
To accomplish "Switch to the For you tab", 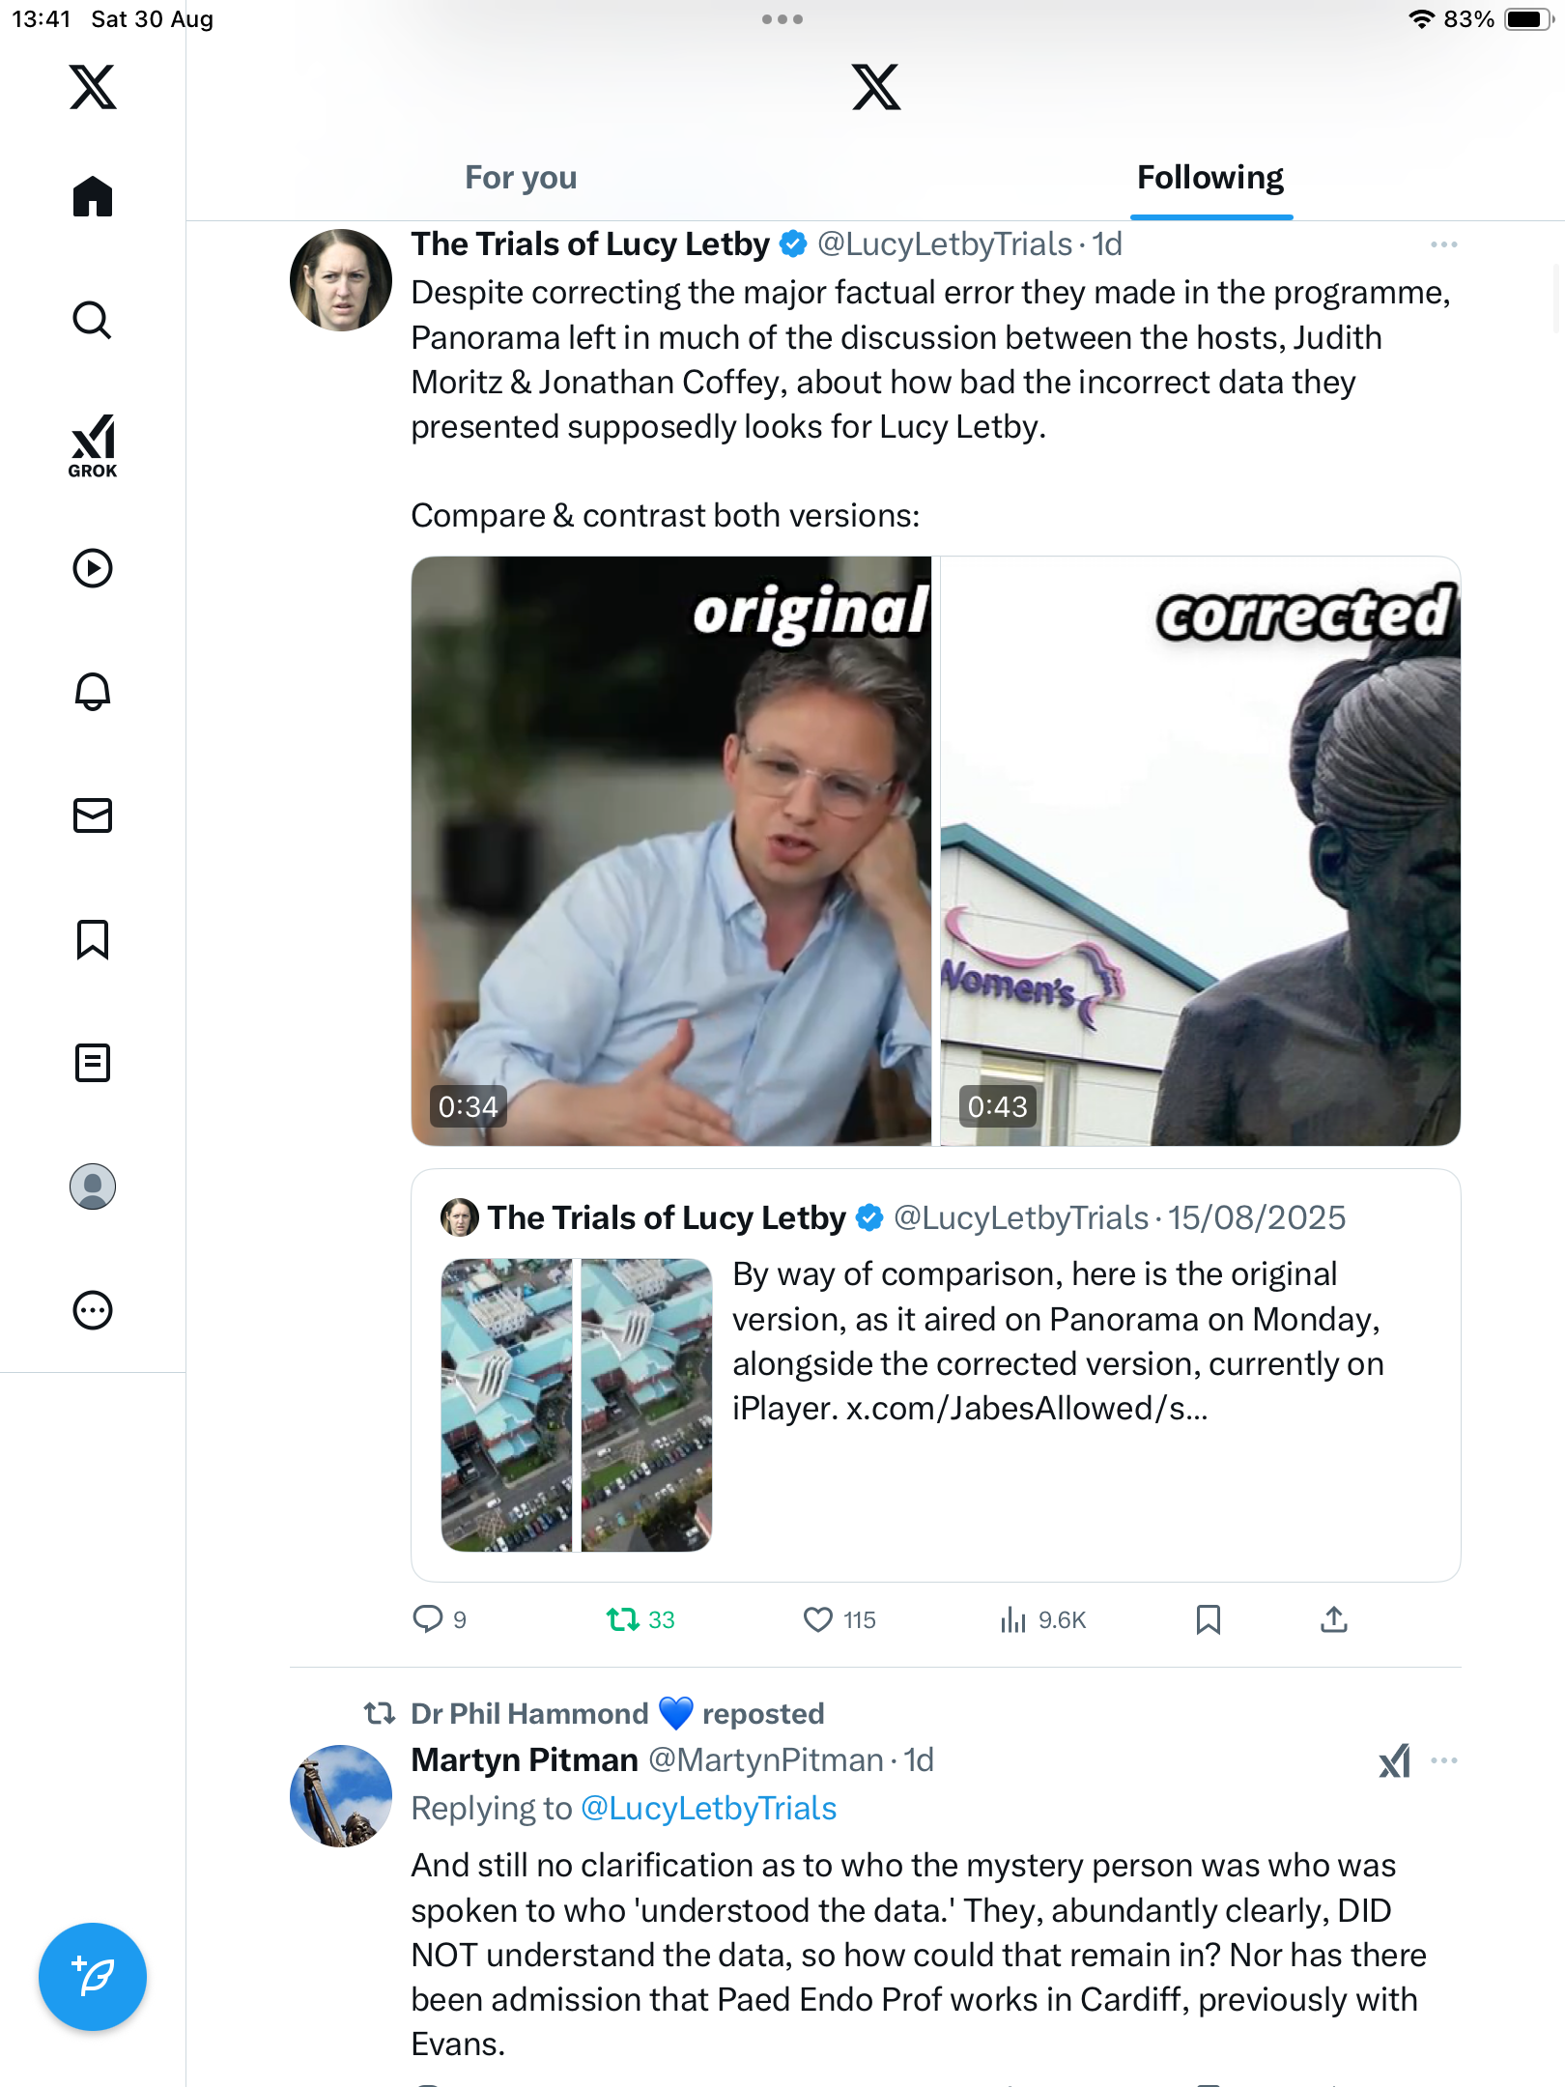I will [521, 178].
